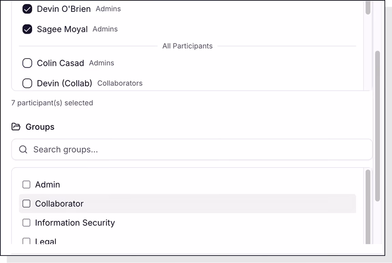Tick the Collaborator group checkbox

coord(27,204)
